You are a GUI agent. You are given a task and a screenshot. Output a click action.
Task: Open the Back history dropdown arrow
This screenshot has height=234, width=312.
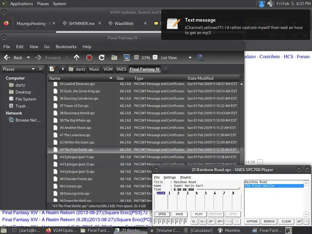(28, 58)
